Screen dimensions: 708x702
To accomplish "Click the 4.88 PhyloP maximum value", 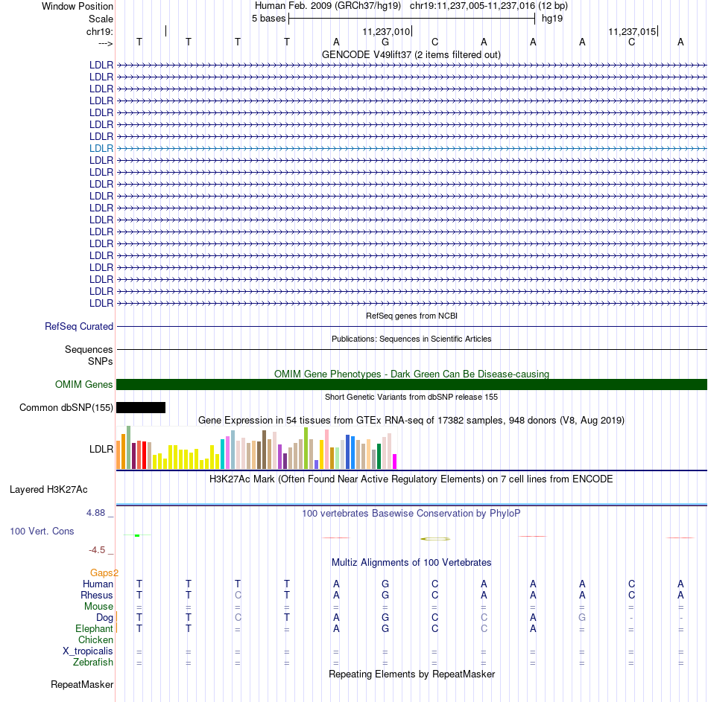I will point(95,512).
